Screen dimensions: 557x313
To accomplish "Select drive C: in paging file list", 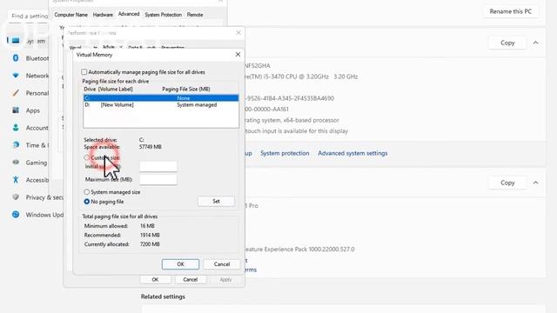I will click(x=161, y=98).
